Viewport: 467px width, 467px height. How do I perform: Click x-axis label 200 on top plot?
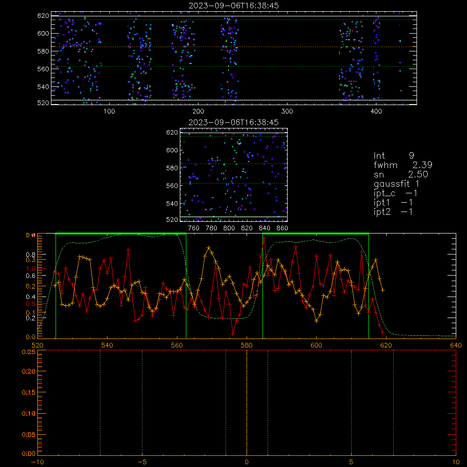198,112
